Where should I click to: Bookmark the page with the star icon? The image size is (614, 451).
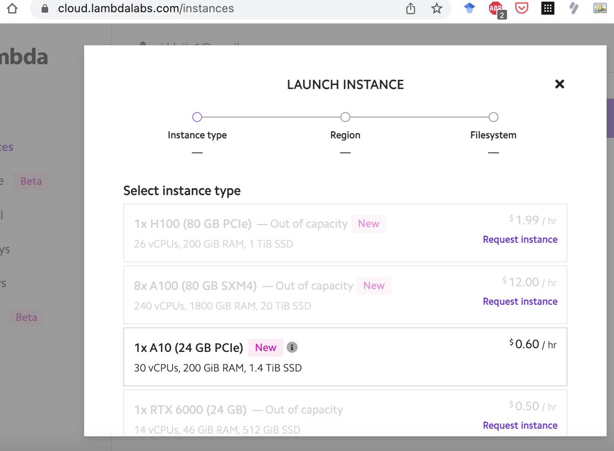click(436, 9)
